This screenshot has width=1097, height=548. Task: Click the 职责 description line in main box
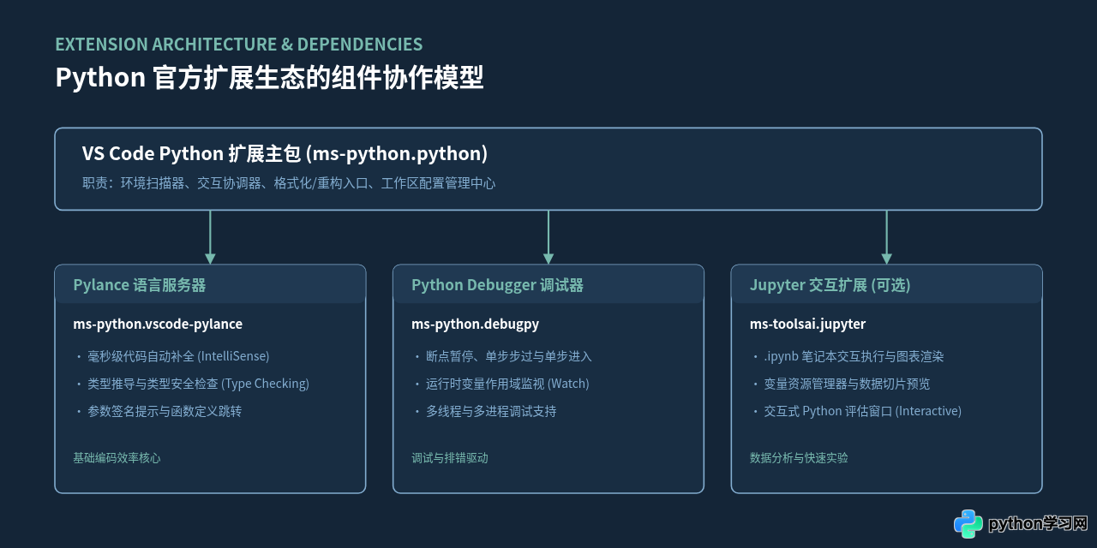(289, 183)
